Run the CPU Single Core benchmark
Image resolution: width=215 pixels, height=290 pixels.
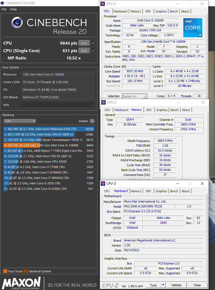click(x=84, y=51)
